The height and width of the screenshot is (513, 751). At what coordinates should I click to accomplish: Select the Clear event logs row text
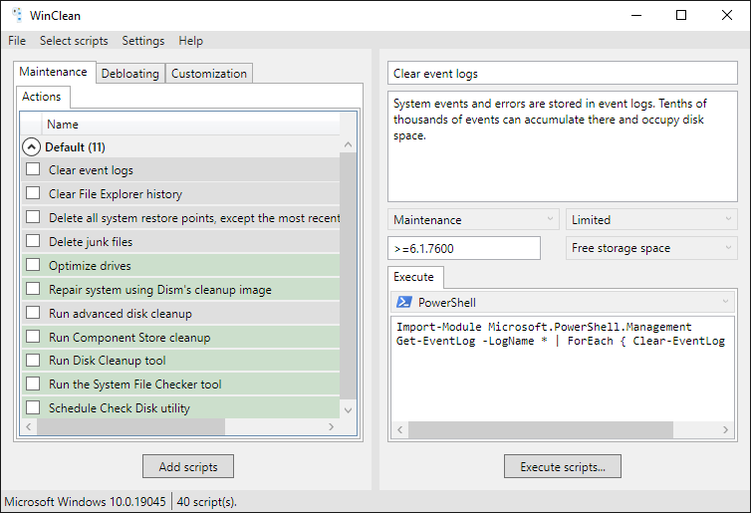tap(91, 170)
